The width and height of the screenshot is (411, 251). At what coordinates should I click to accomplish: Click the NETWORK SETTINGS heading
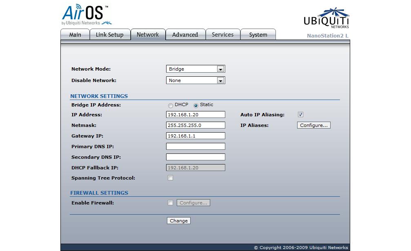[99, 96]
